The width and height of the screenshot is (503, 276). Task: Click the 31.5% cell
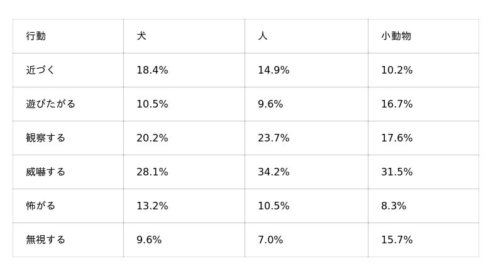tap(397, 172)
